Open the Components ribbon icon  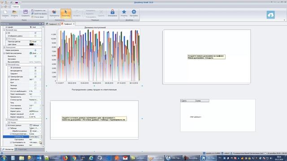(54, 13)
